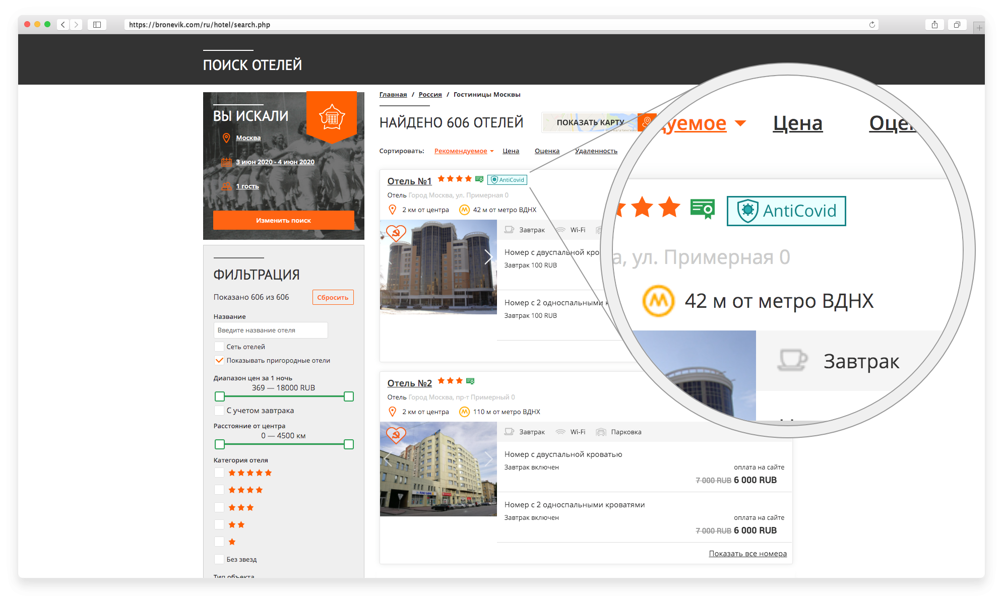Click the browser back arrow

point(63,25)
